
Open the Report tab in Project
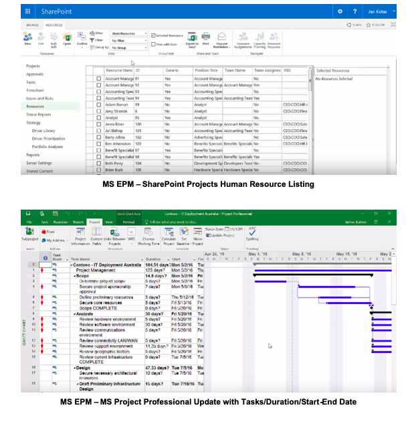78,222
